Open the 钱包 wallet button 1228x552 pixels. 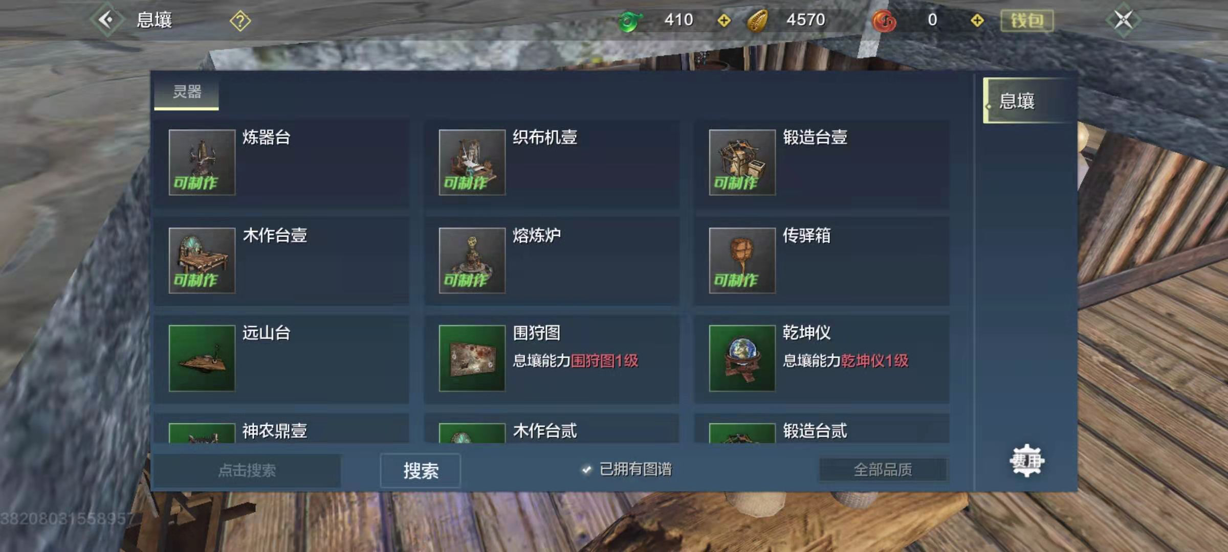1027,20
